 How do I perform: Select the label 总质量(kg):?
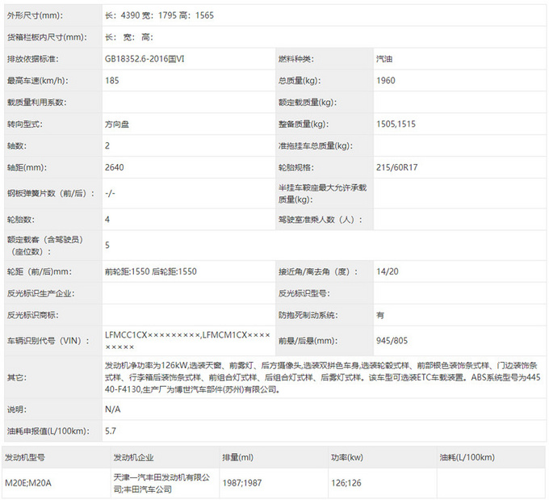click(300, 81)
